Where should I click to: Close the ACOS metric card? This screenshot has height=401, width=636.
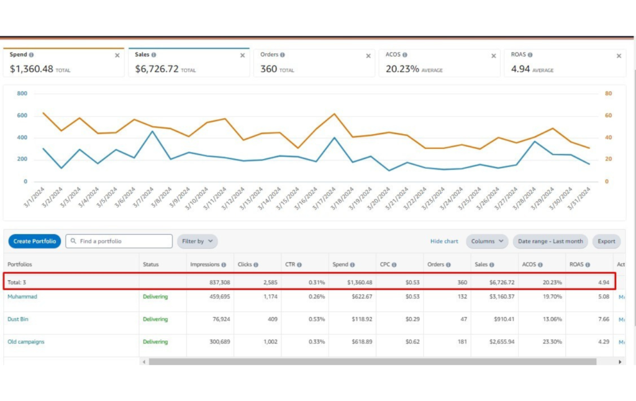pos(494,56)
